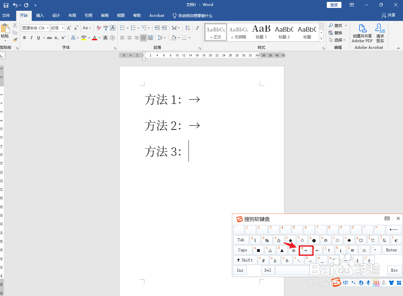Click the right arrow key on soft keyboard
The width and height of the screenshot is (403, 296).
[x=306, y=250]
